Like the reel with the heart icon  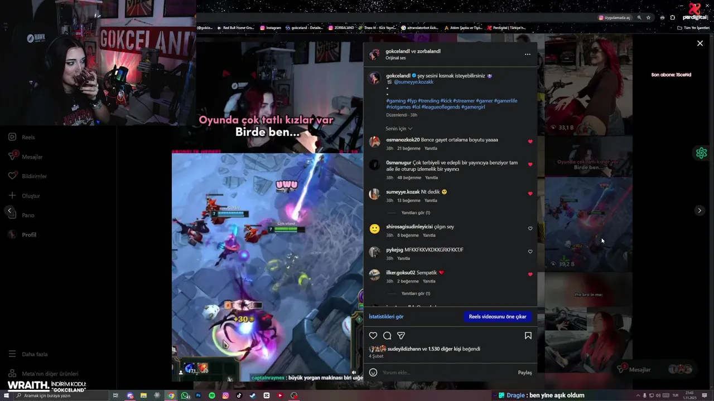tap(373, 335)
